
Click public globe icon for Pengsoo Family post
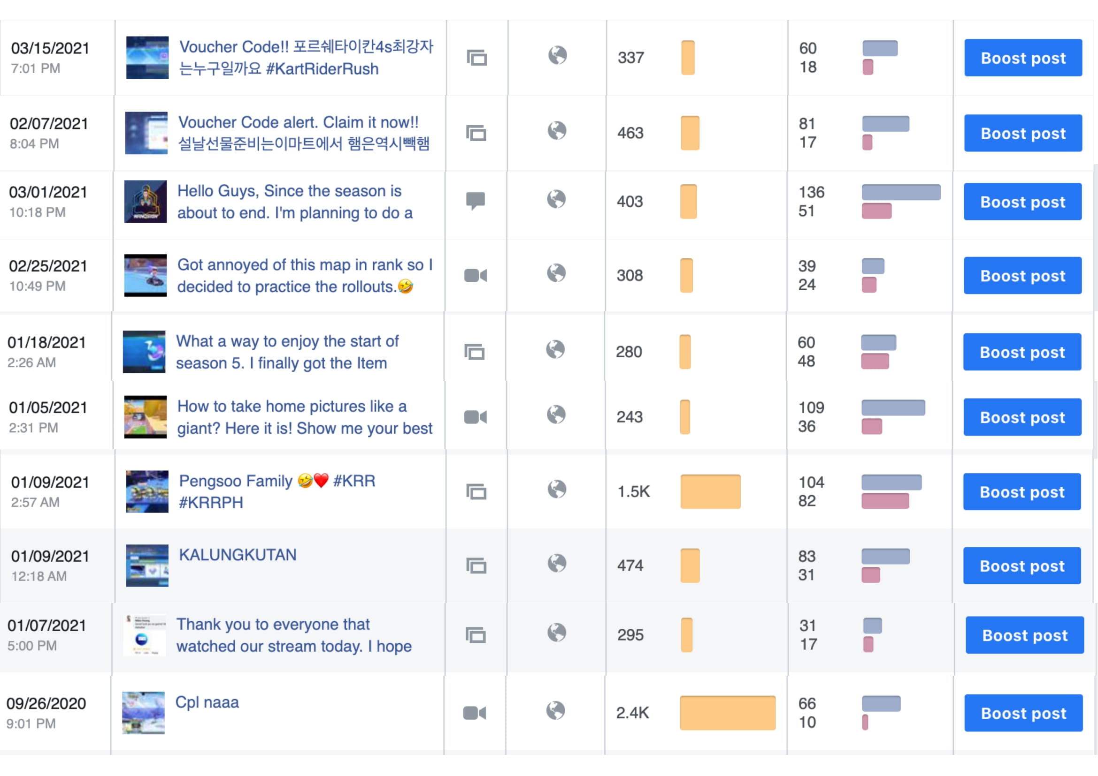(557, 489)
